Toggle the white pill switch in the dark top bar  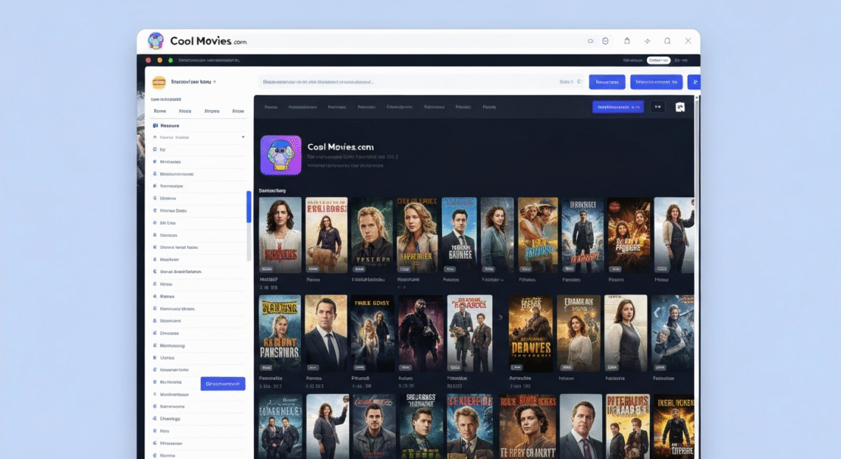click(x=659, y=60)
